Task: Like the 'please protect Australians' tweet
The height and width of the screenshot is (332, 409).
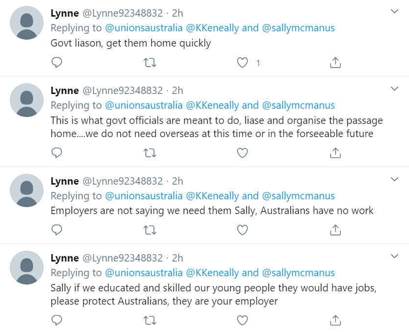Action: 242,321
